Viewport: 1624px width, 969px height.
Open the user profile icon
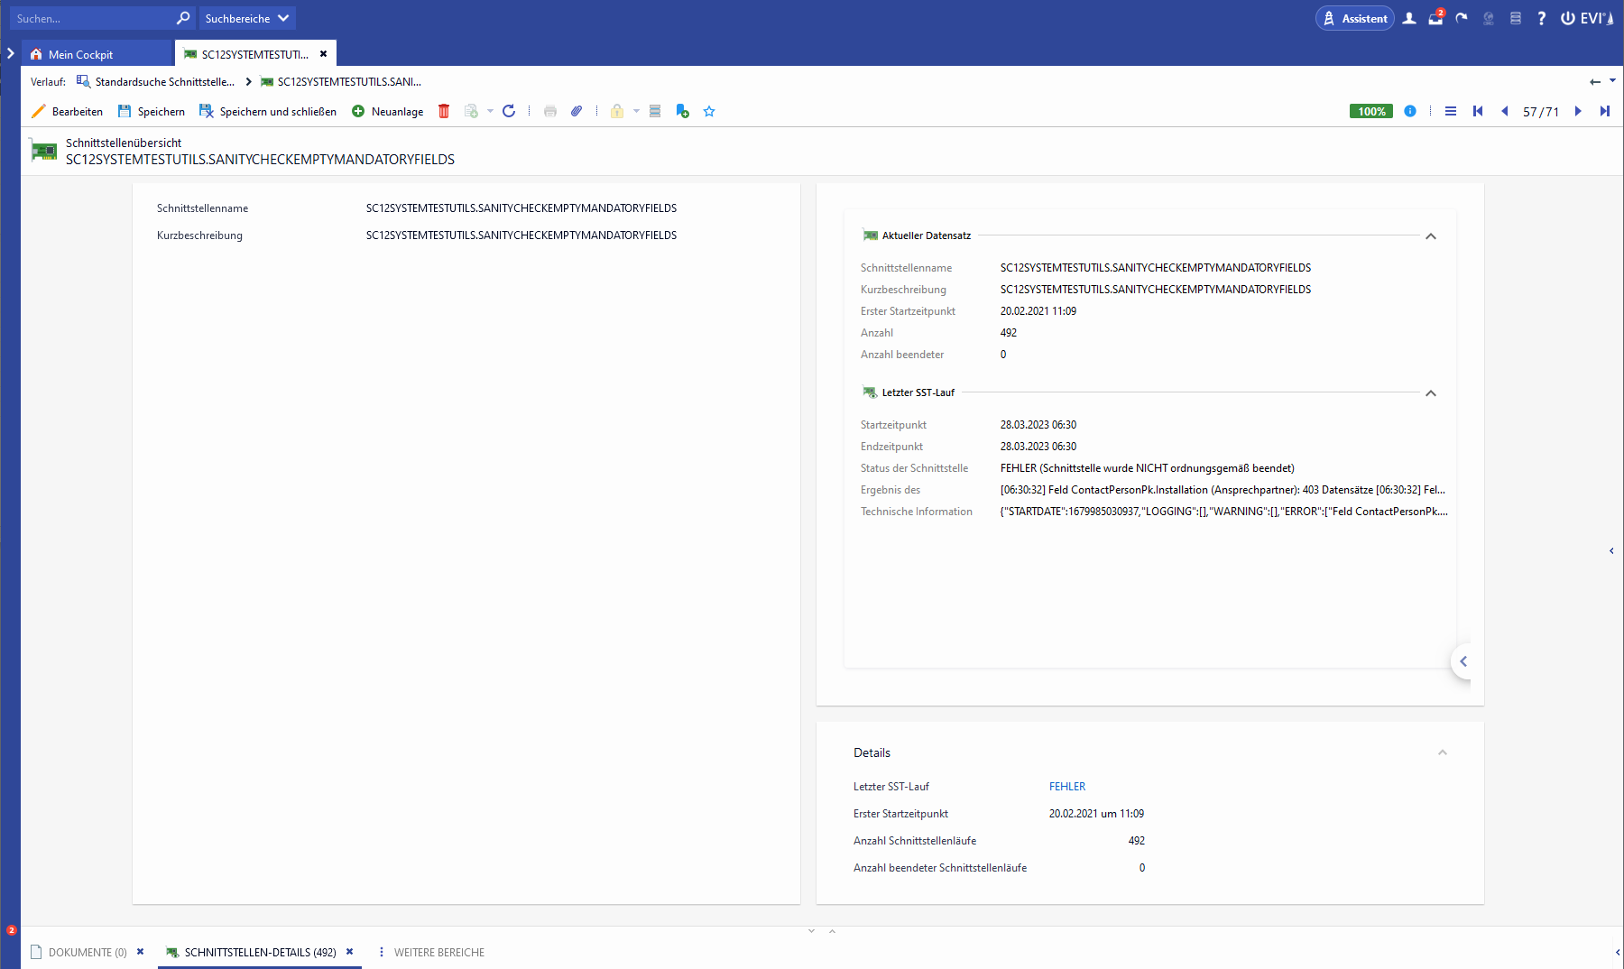1409,18
